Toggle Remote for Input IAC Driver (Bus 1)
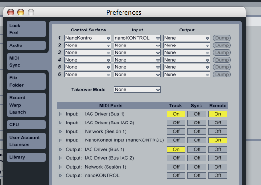261x185 pixels. click(x=217, y=114)
